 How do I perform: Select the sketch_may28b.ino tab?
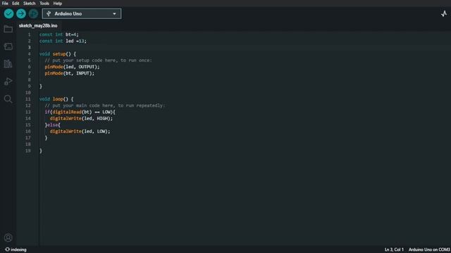coord(38,25)
